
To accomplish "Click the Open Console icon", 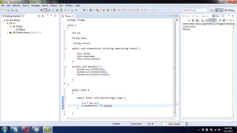I will [x=230, y=20].
